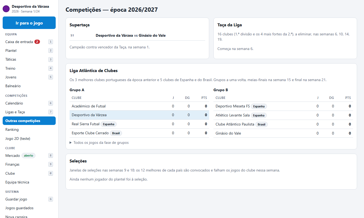Open Mercado in the sidebar
This screenshot has height=218, width=364.
[29, 156]
